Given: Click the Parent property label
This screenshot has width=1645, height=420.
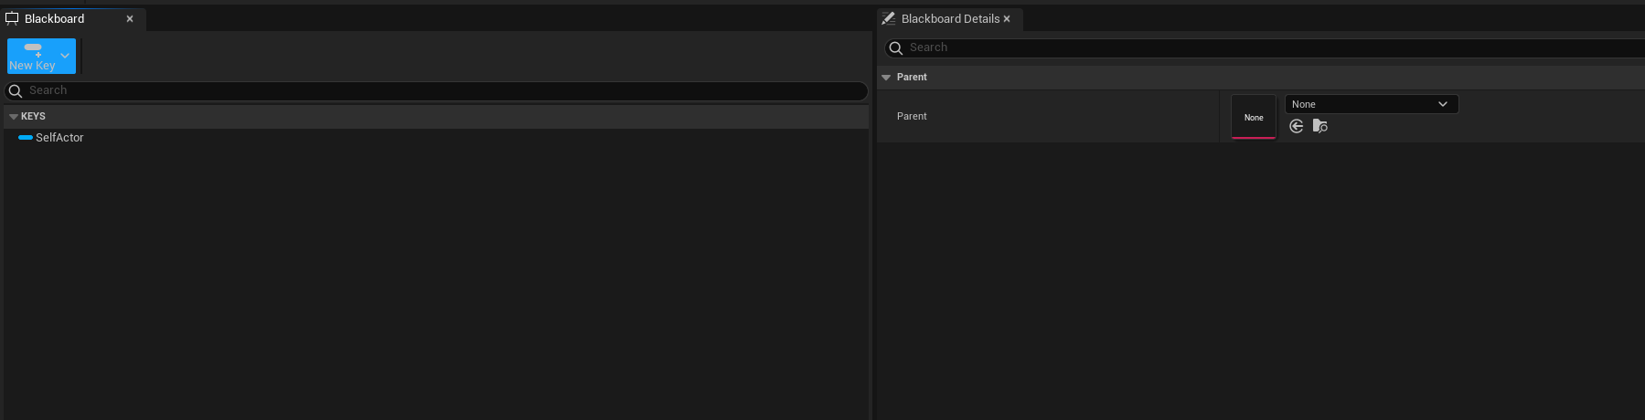Looking at the screenshot, I should [x=912, y=117].
